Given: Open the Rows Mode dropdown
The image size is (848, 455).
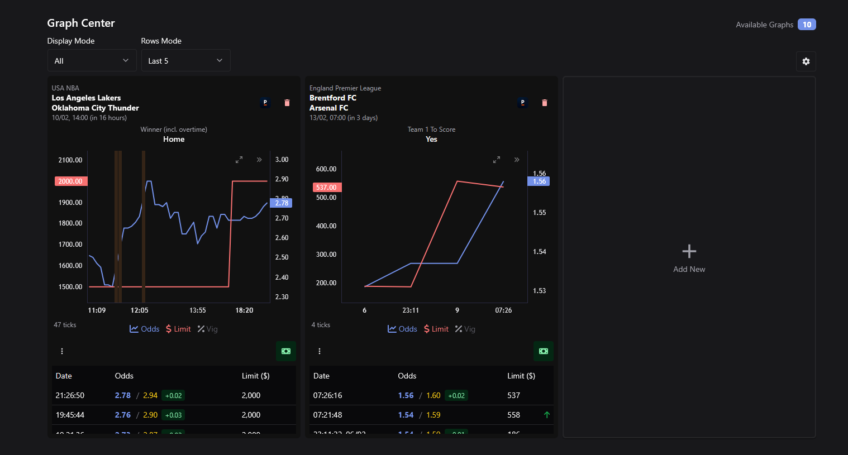Looking at the screenshot, I should pos(185,60).
